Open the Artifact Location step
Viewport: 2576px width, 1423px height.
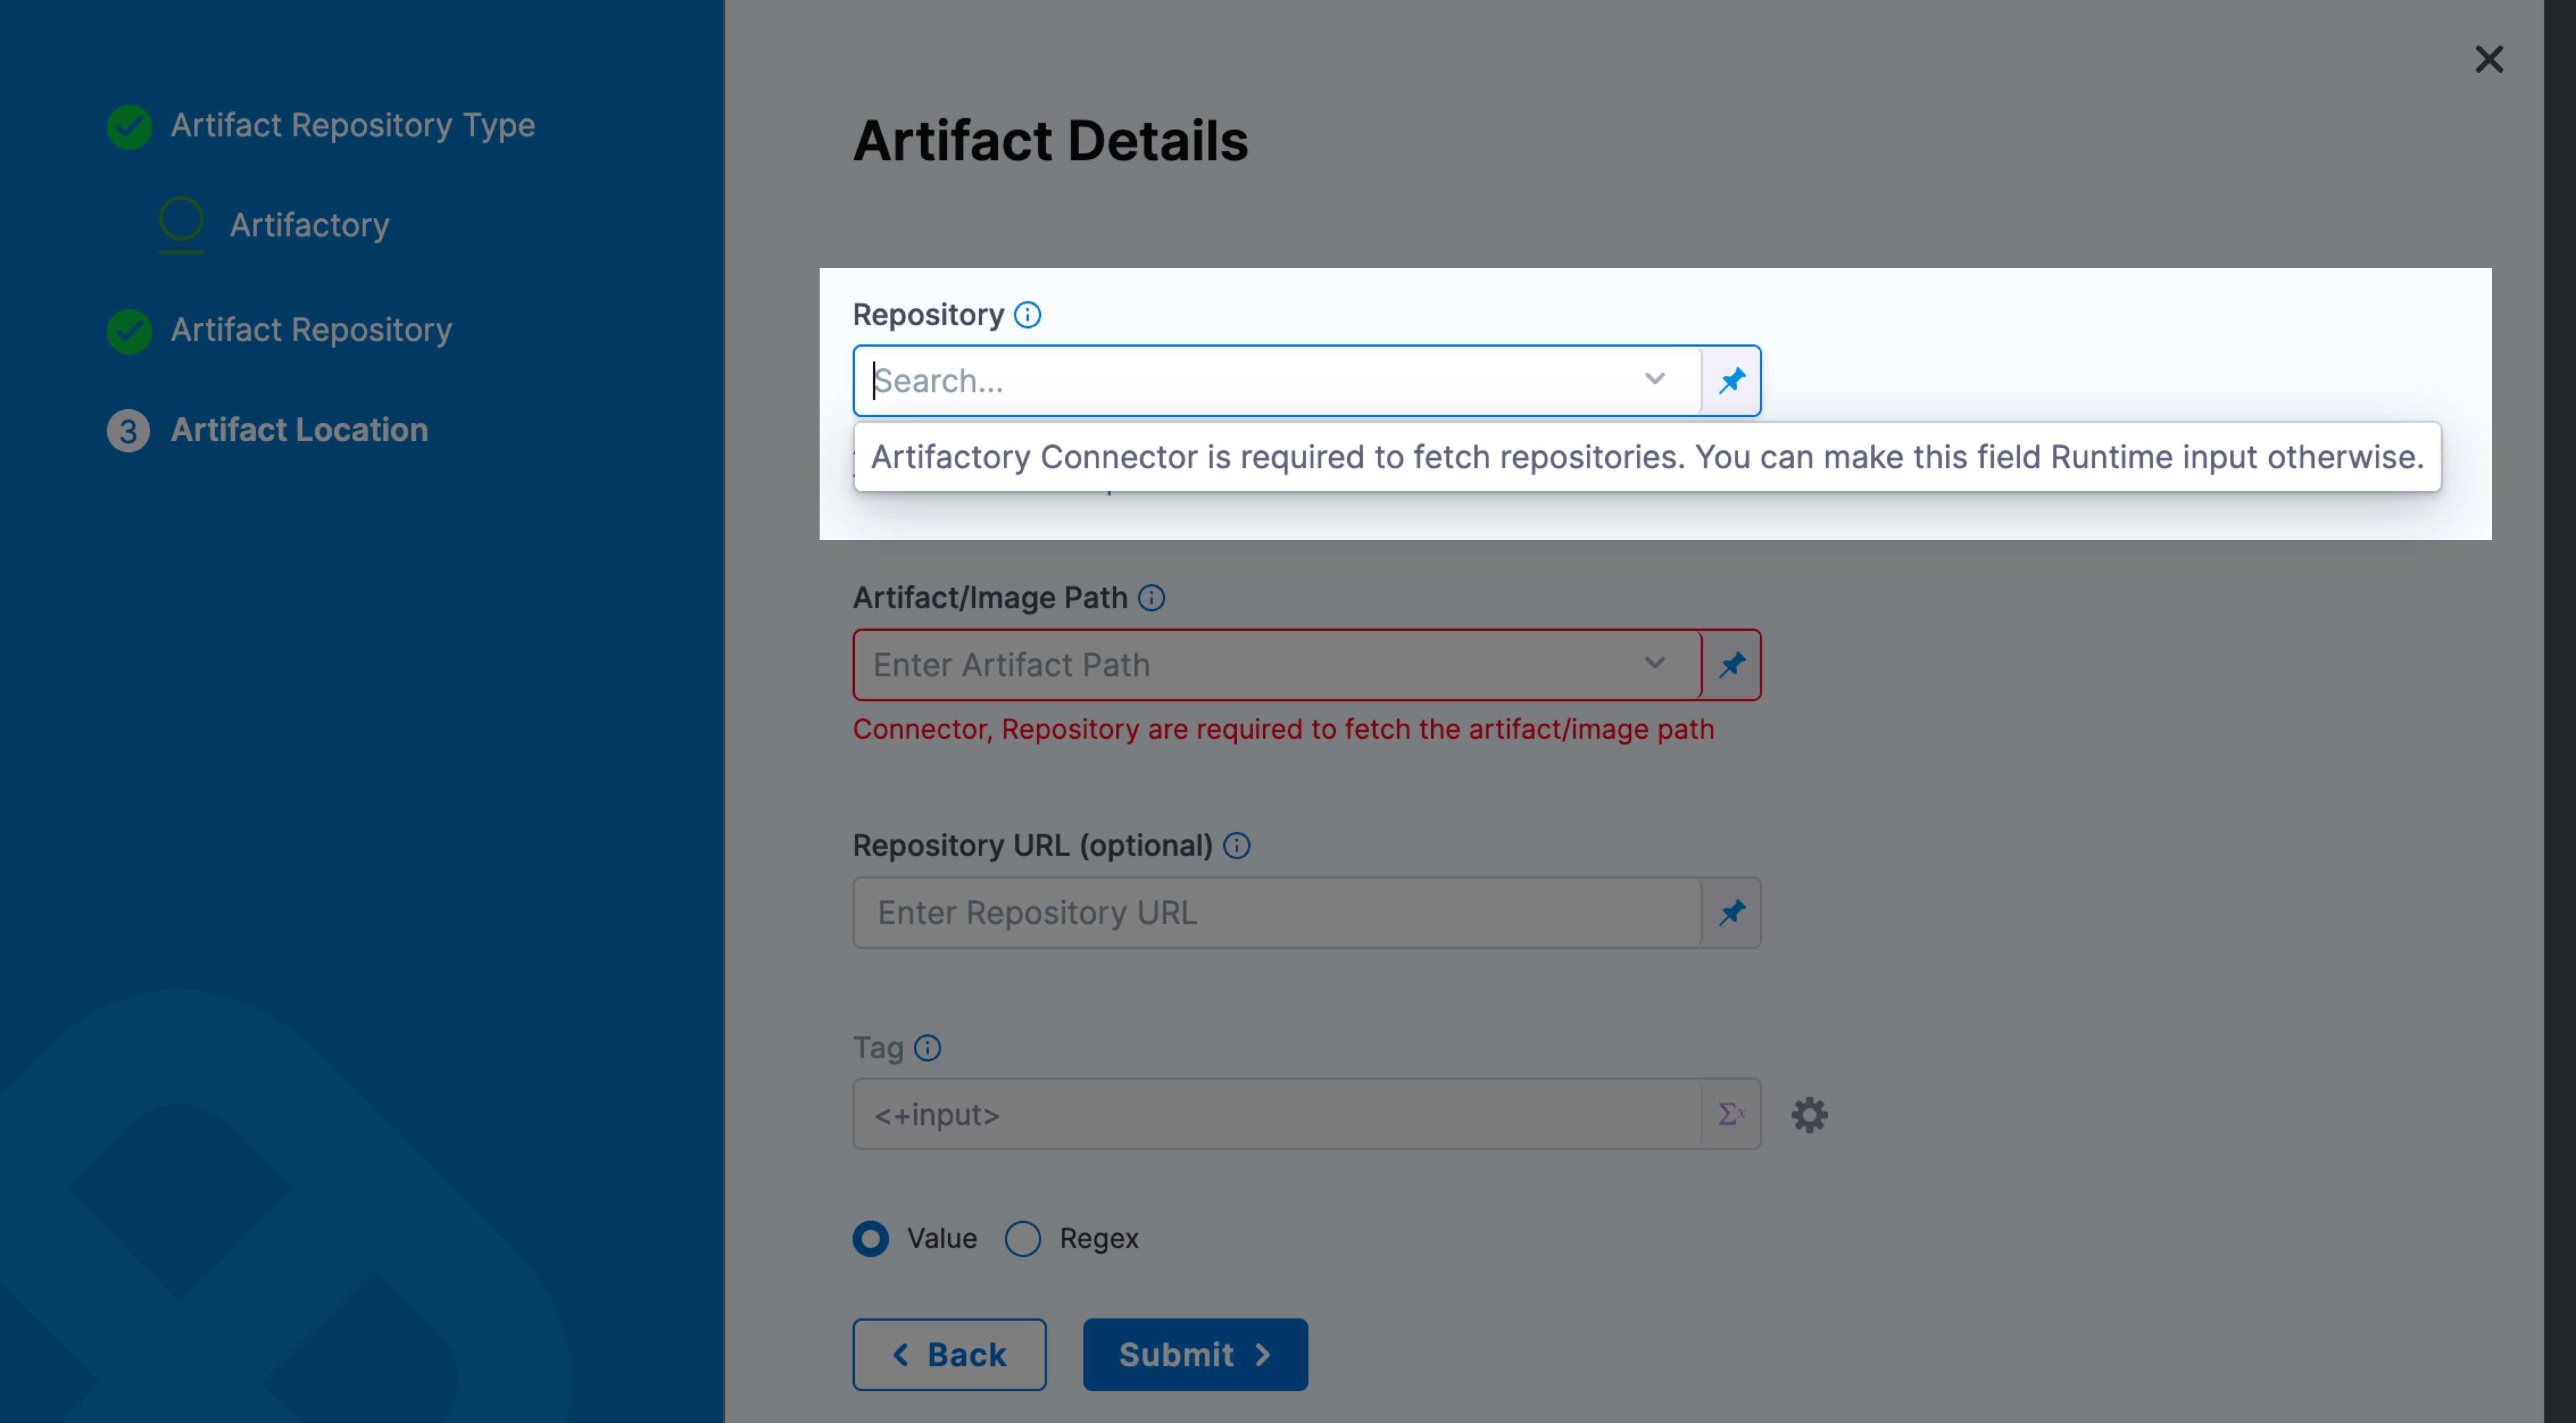pyautogui.click(x=299, y=430)
